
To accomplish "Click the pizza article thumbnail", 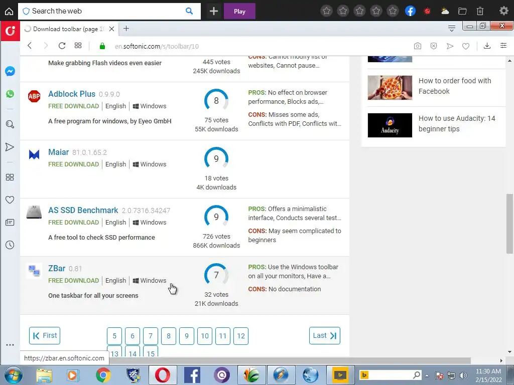I will (x=390, y=88).
